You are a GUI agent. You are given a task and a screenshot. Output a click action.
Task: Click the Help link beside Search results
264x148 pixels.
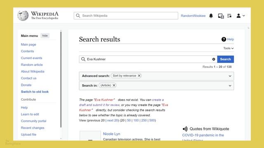(x=231, y=39)
